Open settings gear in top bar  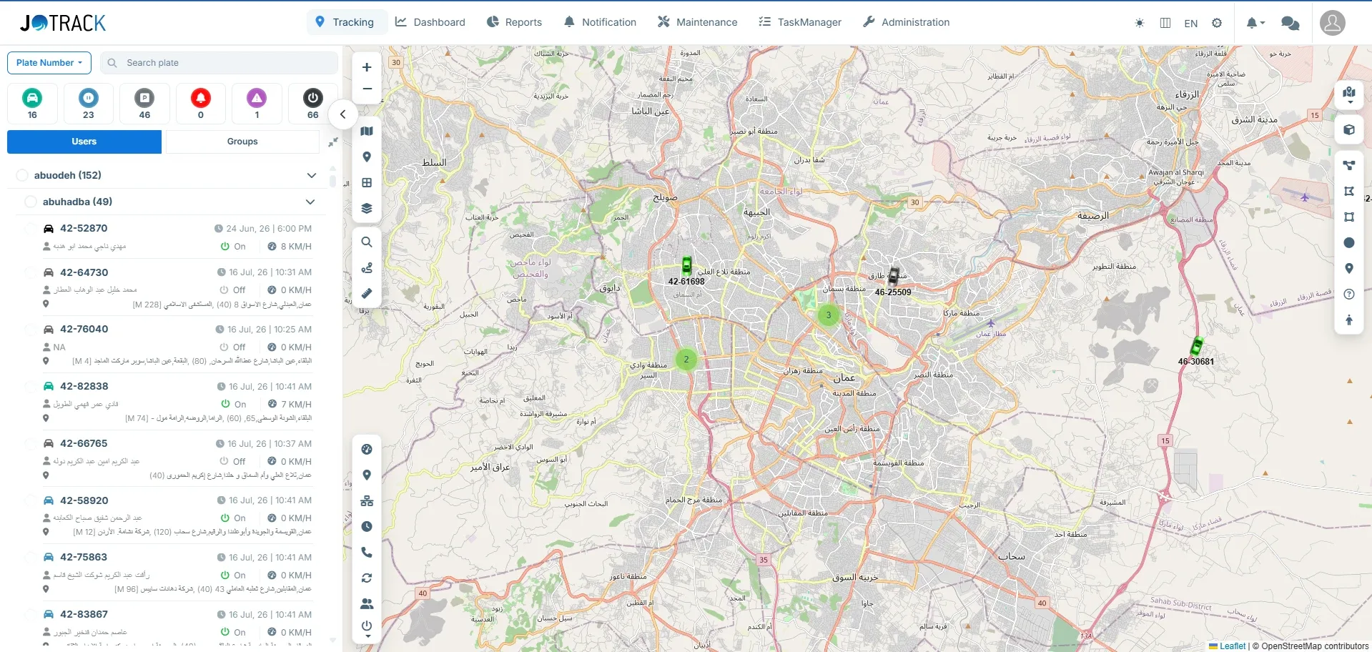point(1217,23)
